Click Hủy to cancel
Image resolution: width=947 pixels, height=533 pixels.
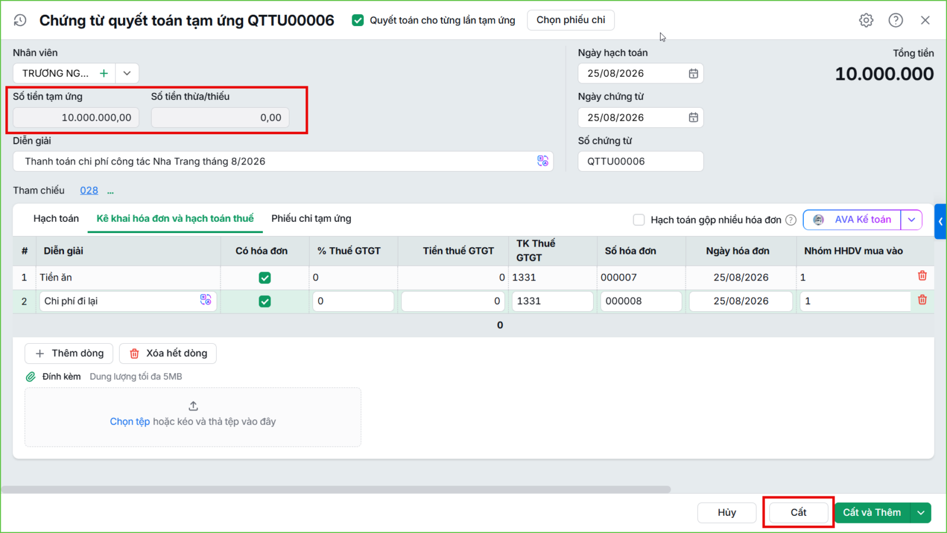point(727,512)
